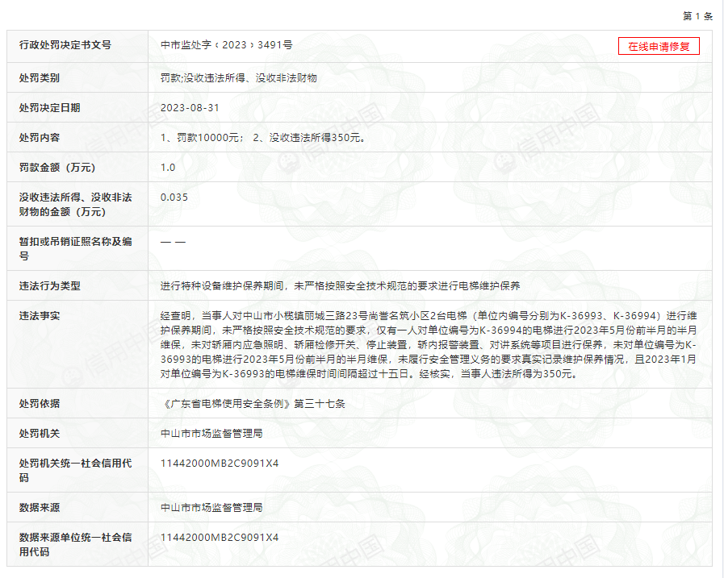This screenshot has width=724, height=578.
Task: Click the 处罚内容 text about 罚款10000元
Action: tap(262, 137)
